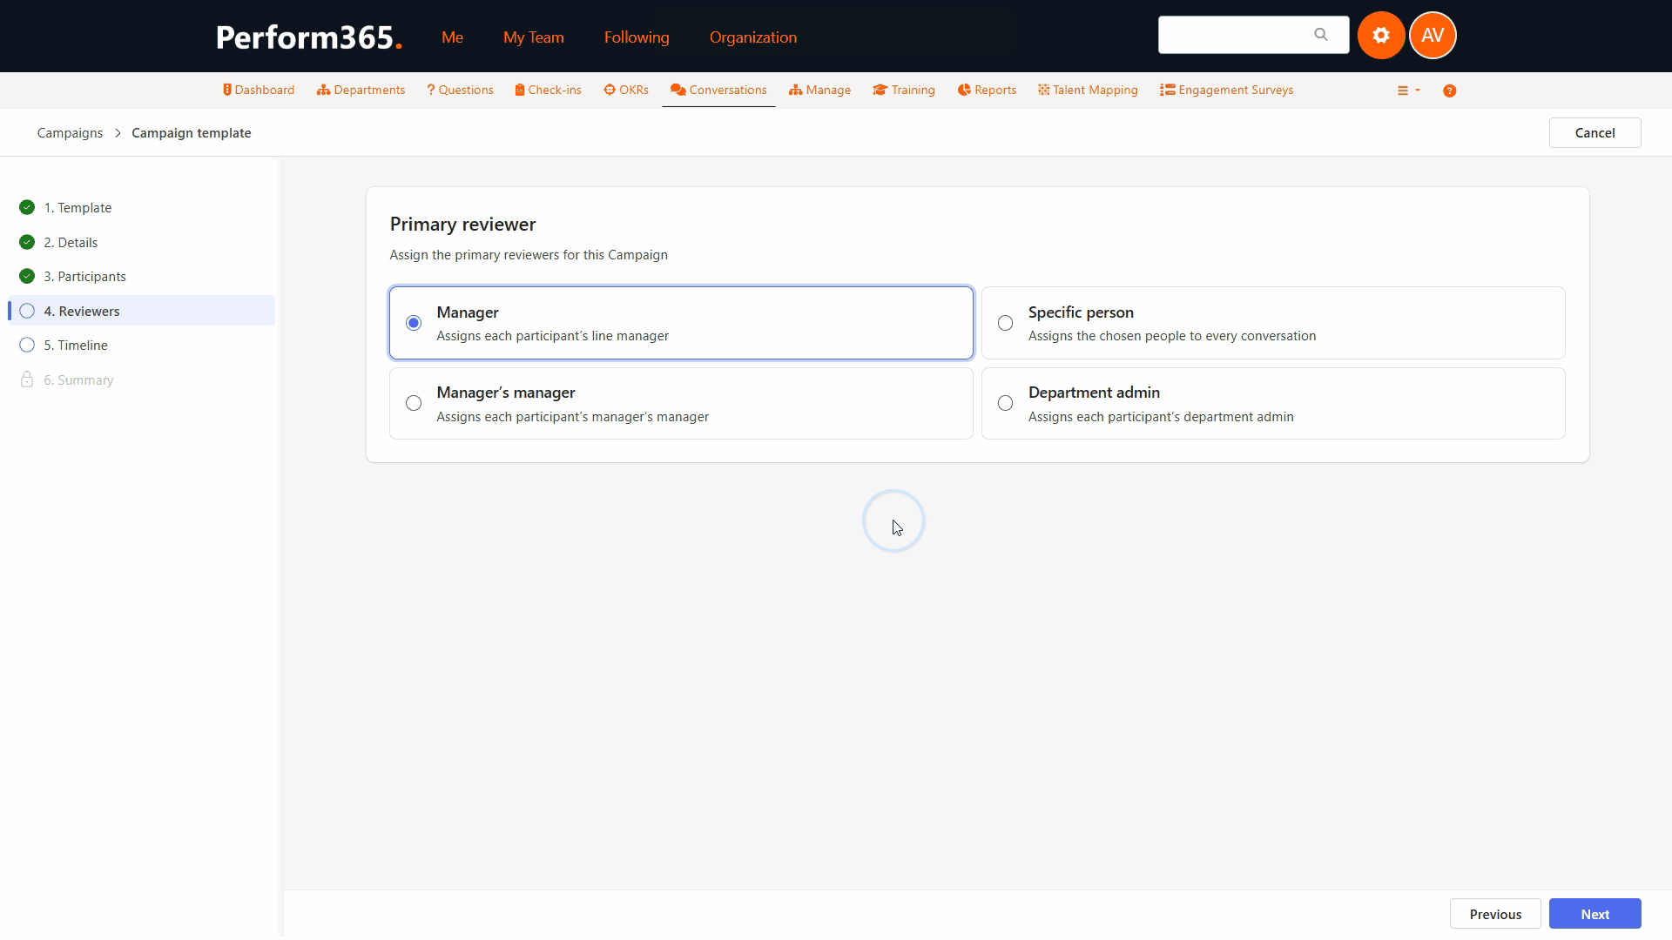Viewport: 1672px width, 940px height.
Task: Open Organization in top navigation
Action: point(753,37)
